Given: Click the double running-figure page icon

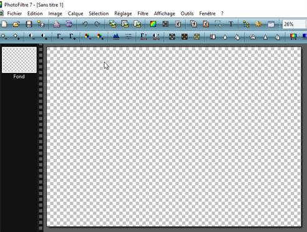Looking at the screenshot, I should pos(193,24).
